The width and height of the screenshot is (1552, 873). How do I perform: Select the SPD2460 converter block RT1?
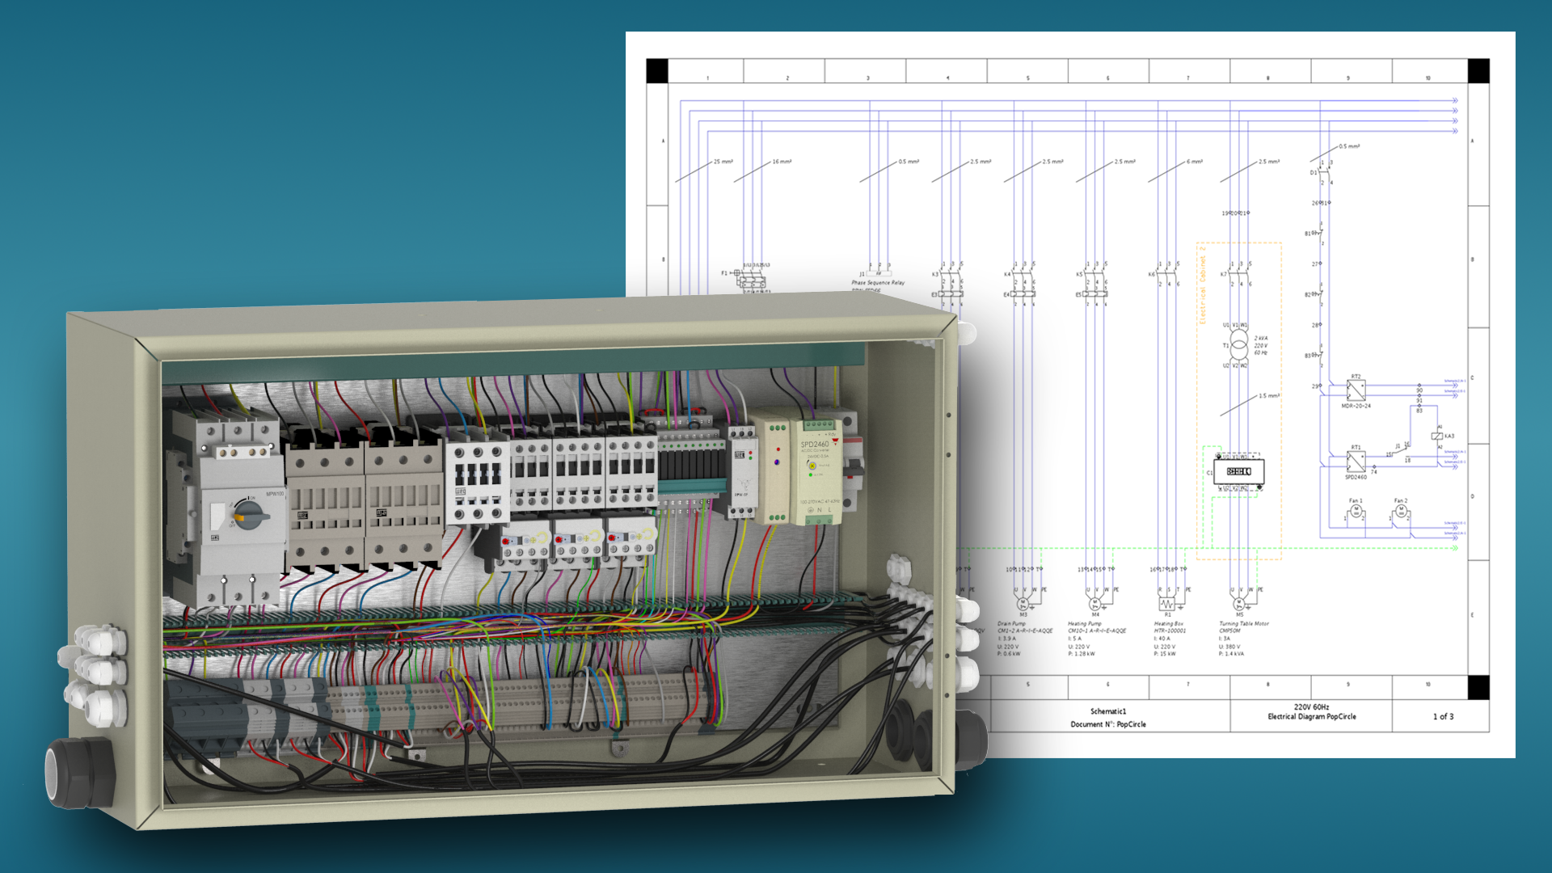pos(1356,462)
